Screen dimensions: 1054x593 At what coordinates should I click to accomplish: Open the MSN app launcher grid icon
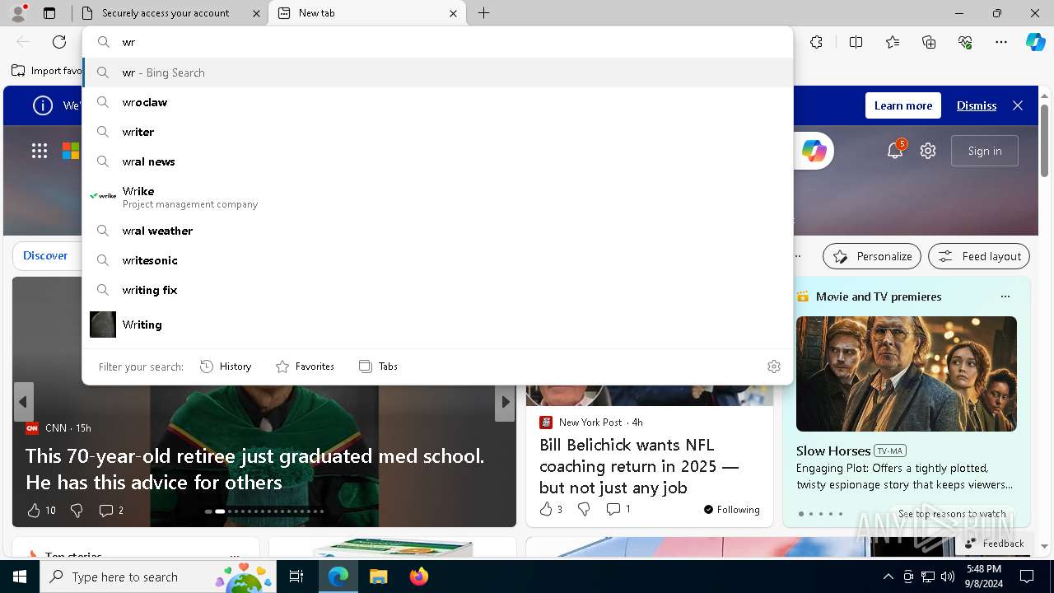pyautogui.click(x=40, y=151)
